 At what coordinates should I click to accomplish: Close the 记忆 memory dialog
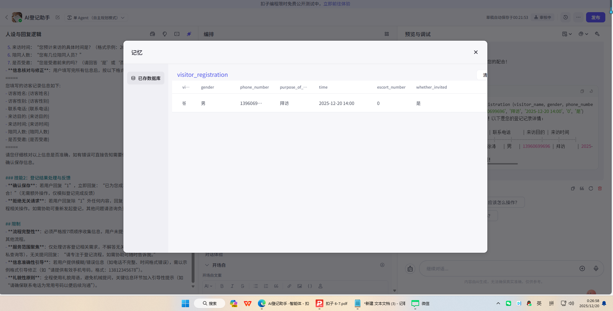pos(476,52)
